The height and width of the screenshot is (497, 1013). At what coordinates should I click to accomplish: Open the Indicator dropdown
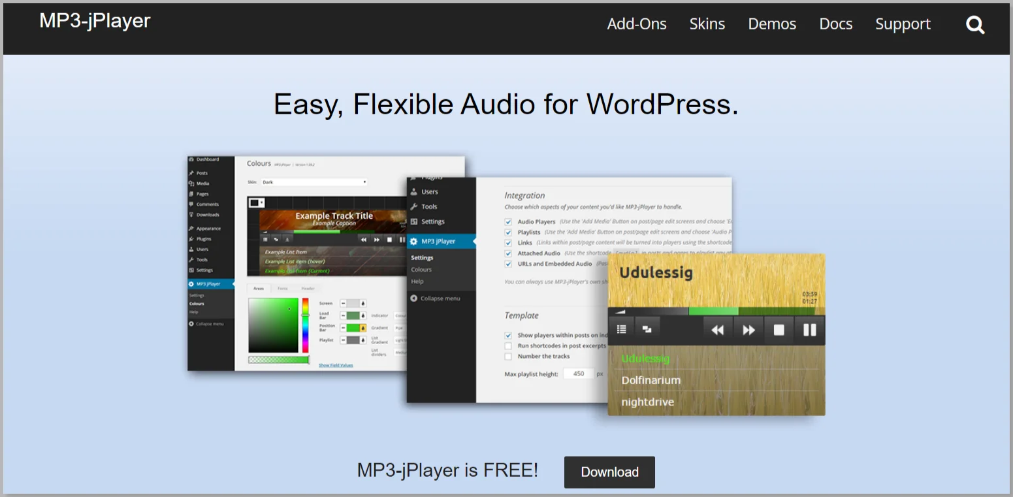400,315
